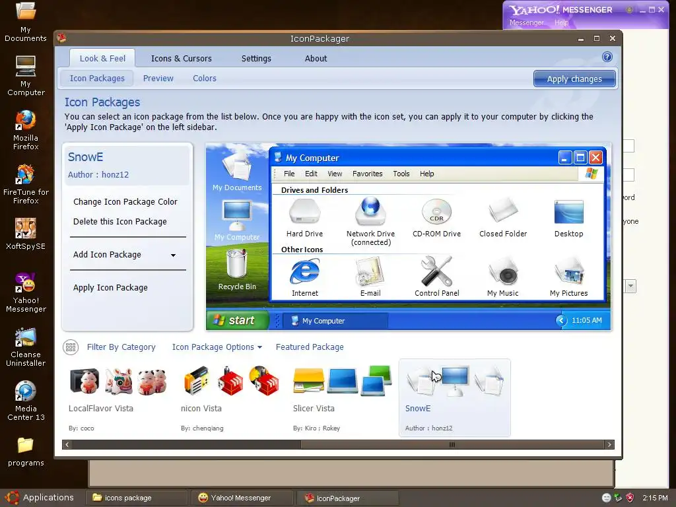
Task: Expand the Icon Package Options dropdown
Action: pyautogui.click(x=217, y=347)
